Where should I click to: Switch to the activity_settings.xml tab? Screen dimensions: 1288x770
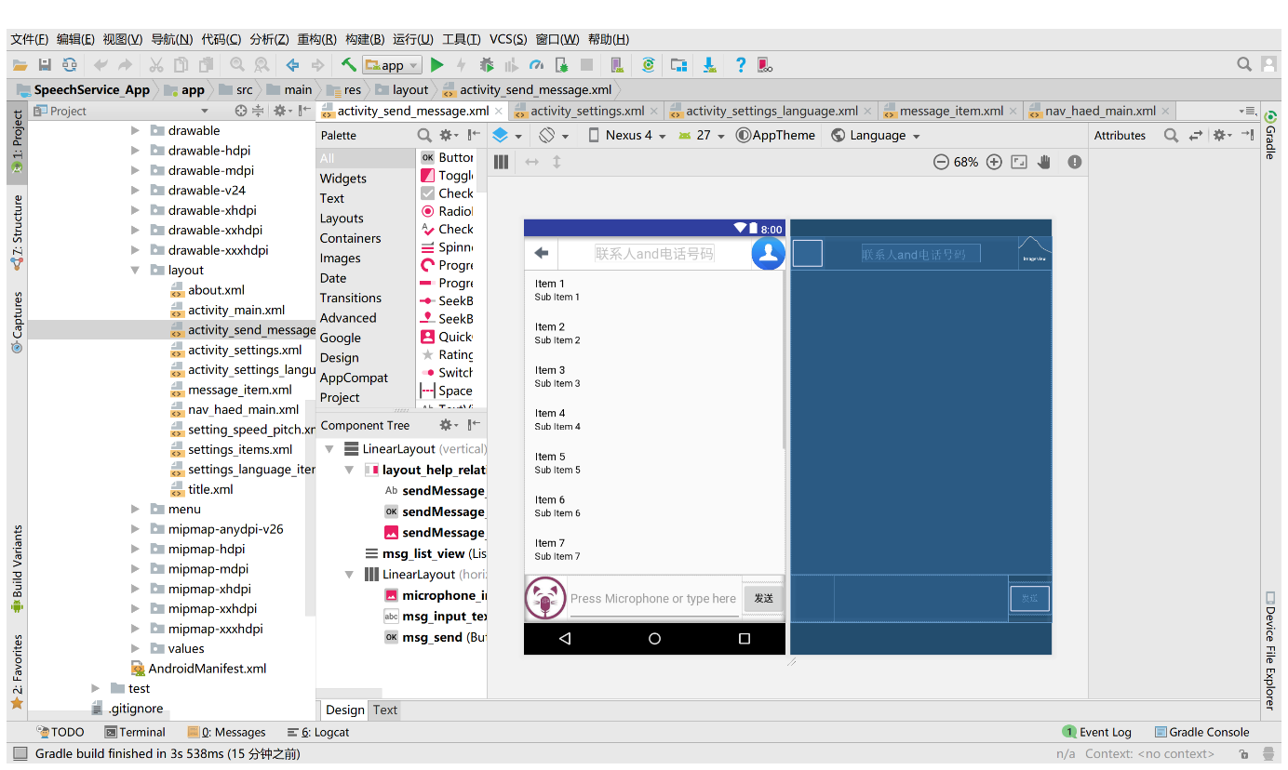click(586, 111)
